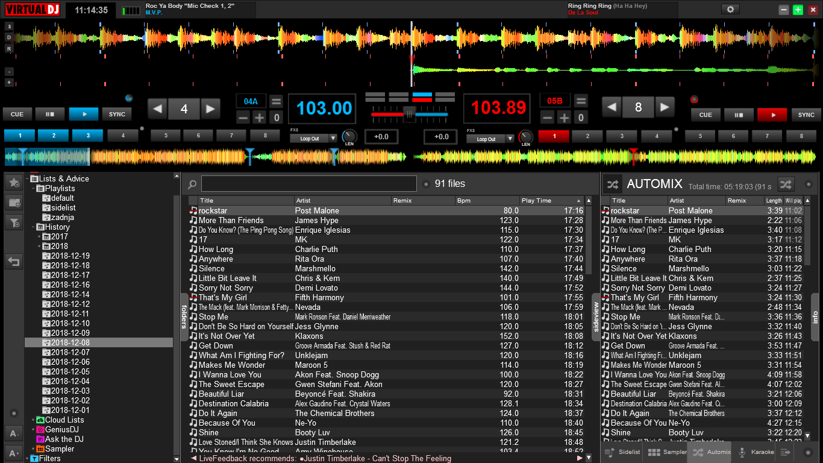Collapse the History tree node

34,227
